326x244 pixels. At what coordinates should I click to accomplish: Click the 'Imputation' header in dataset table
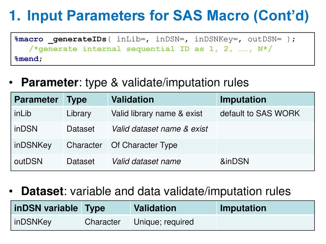tap(243, 208)
